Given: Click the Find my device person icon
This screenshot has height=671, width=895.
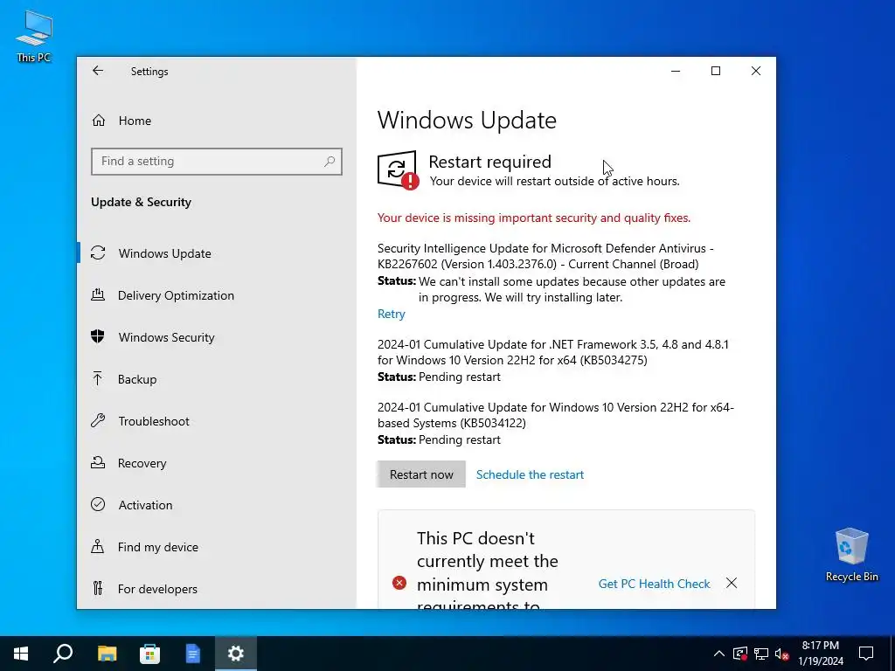Looking at the screenshot, I should point(98,547).
